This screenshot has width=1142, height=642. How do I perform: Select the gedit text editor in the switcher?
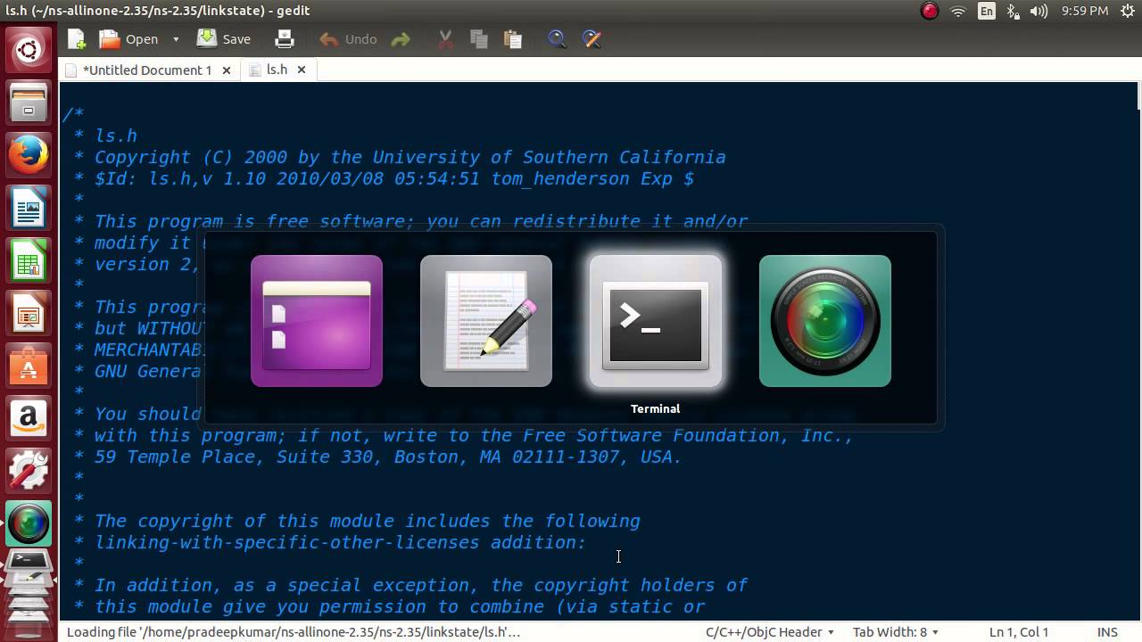pyautogui.click(x=486, y=321)
